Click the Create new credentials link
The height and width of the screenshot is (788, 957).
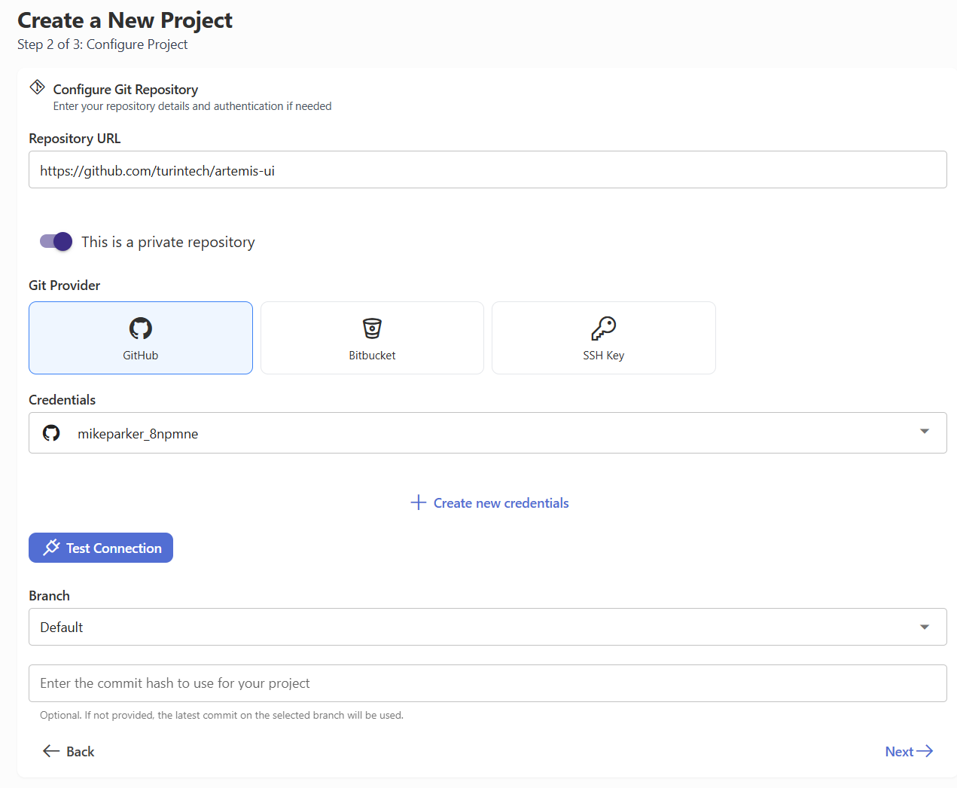pyautogui.click(x=489, y=502)
